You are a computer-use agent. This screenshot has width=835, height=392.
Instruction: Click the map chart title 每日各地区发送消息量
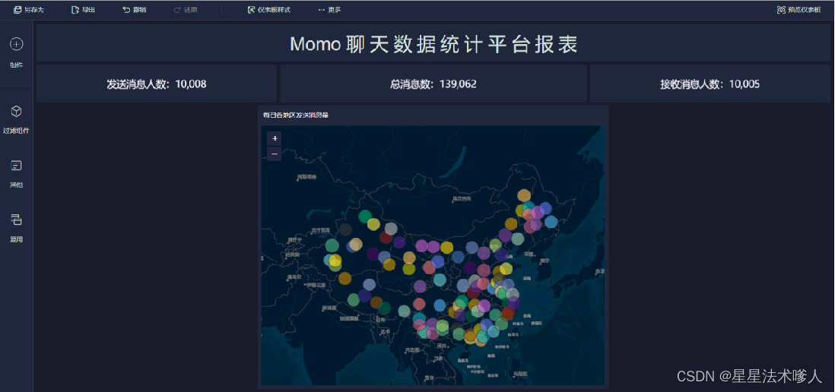click(x=296, y=115)
